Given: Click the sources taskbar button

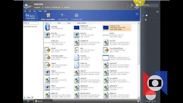Looking at the screenshot, I should pyautogui.click(x=43, y=101).
